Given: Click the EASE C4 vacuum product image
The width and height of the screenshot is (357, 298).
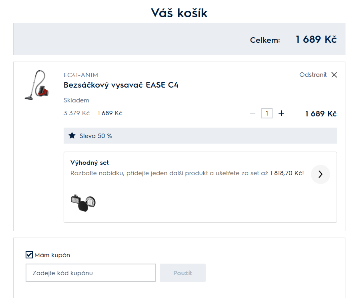Looking at the screenshot, I should pyautogui.click(x=38, y=85).
